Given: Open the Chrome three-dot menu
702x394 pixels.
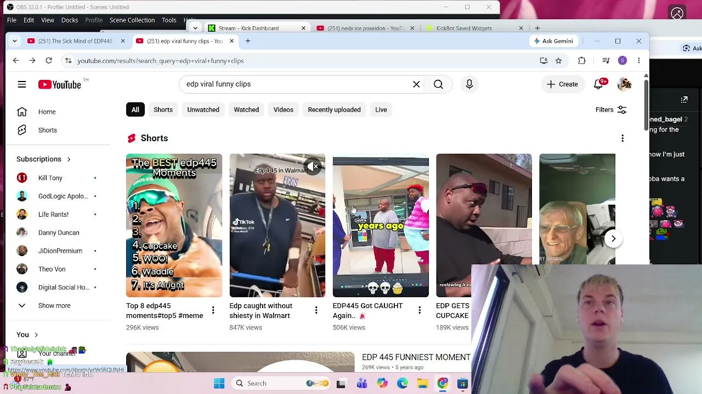Looking at the screenshot, I should point(639,61).
